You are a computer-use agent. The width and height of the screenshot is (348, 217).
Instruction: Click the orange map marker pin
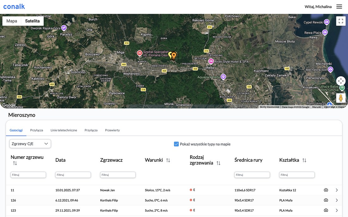[174, 56]
